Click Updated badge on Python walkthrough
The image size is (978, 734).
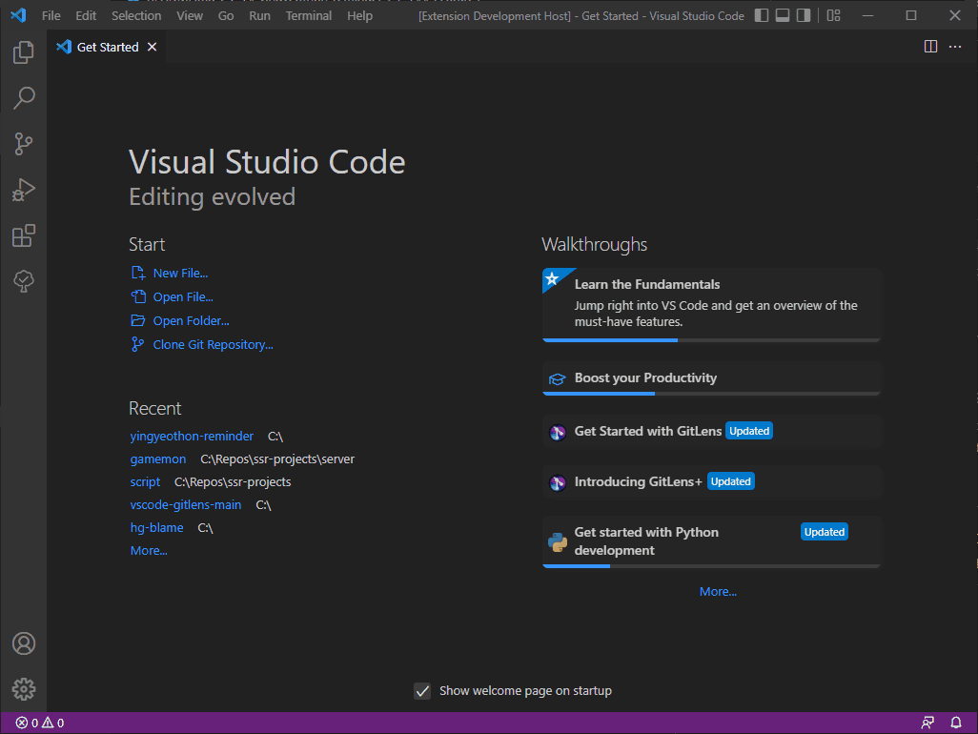click(x=824, y=532)
